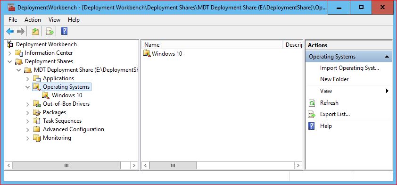The width and height of the screenshot is (397, 185).
Task: Click the Help toolbar icon
Action: coord(64,32)
